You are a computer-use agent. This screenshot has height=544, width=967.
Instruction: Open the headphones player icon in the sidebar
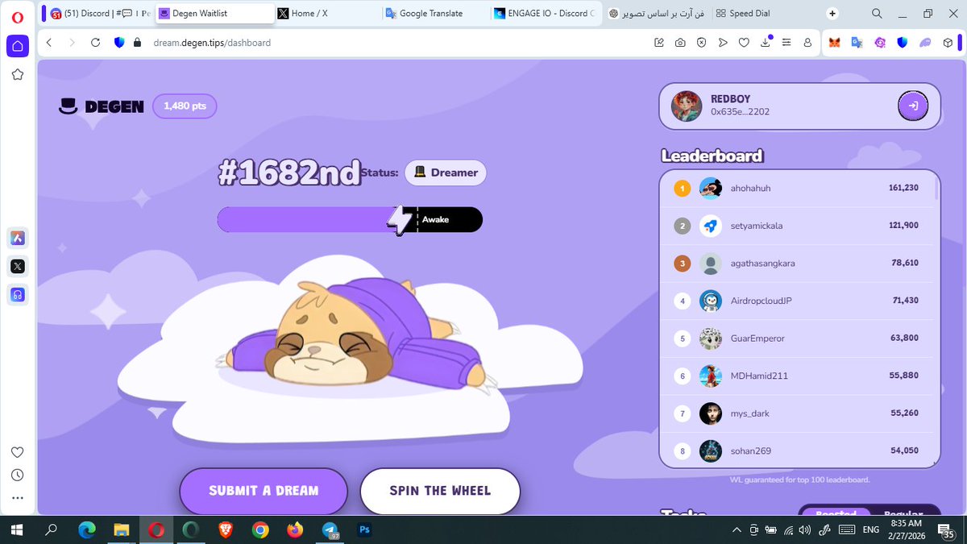tap(18, 295)
